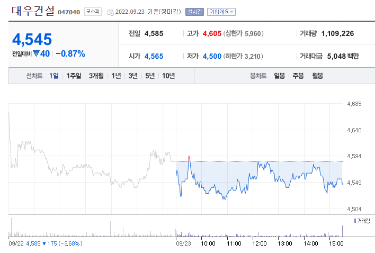Click the tall volume bar at market close
This screenshot has width=375, height=253.
pyautogui.click(x=342, y=231)
